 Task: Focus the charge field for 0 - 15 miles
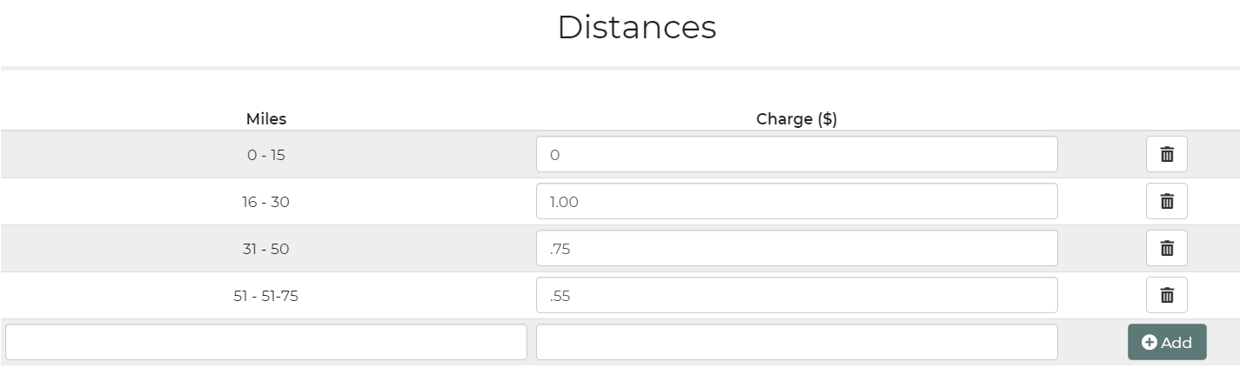(x=796, y=155)
